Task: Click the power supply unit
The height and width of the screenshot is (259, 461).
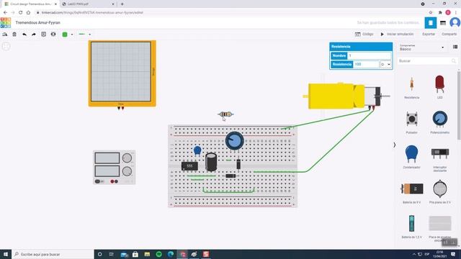Action: point(115,168)
